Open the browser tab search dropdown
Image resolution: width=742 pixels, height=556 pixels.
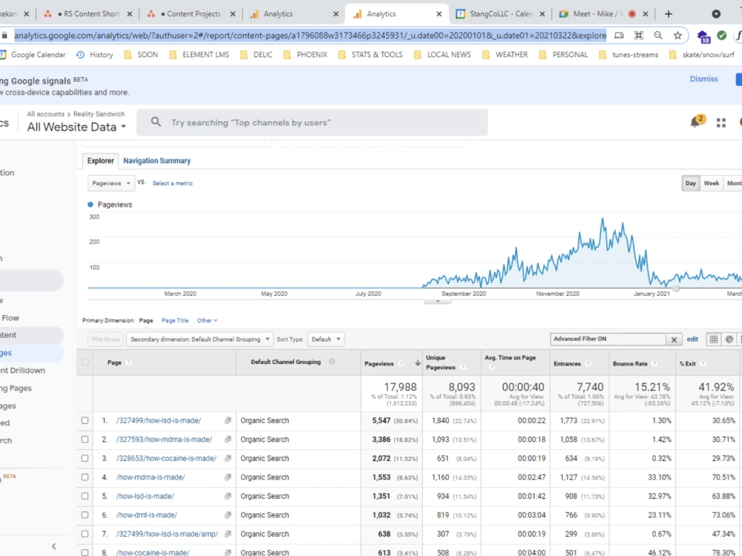[x=716, y=14]
